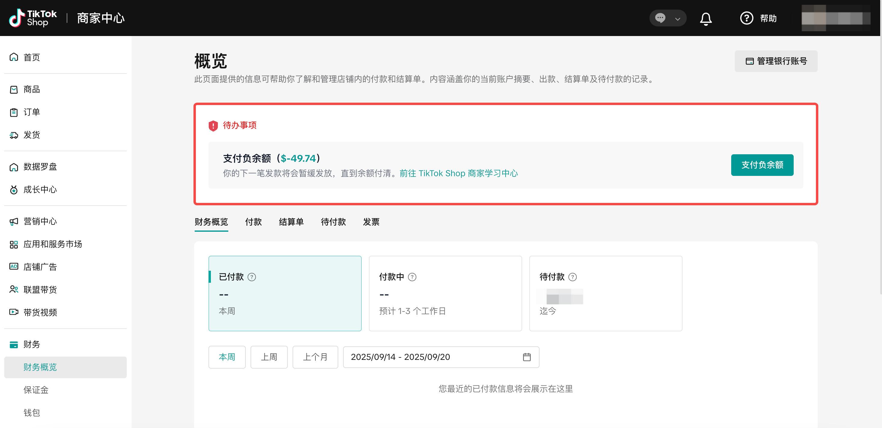The width and height of the screenshot is (882, 428).
Task: Select the 上个月 time range filter
Action: tap(315, 357)
